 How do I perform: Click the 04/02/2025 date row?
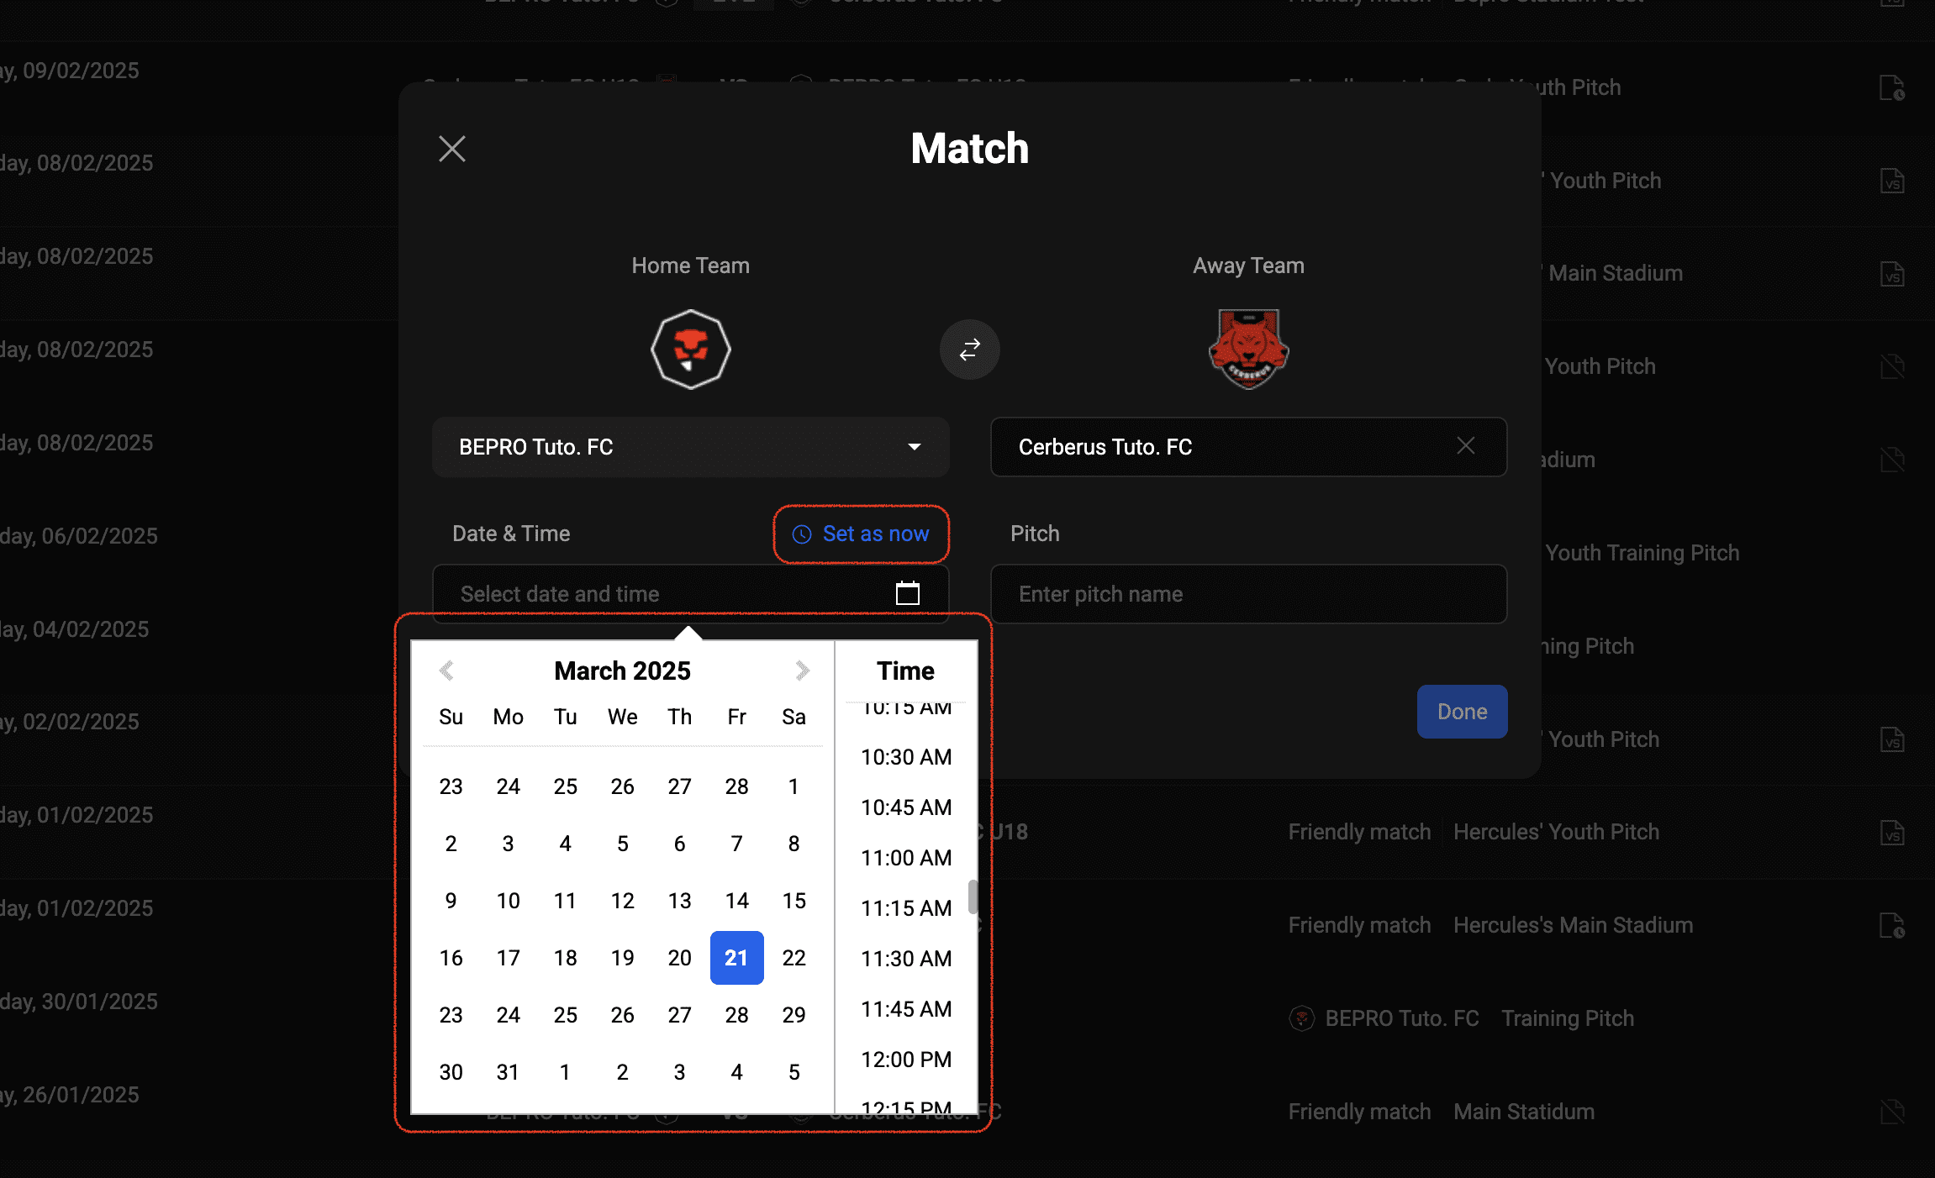75,629
